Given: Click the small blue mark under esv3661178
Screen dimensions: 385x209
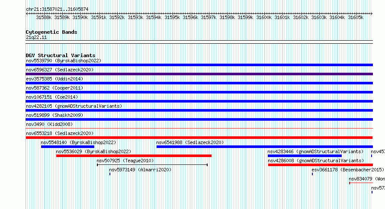Looking at the screenshot, I should tap(312, 174).
